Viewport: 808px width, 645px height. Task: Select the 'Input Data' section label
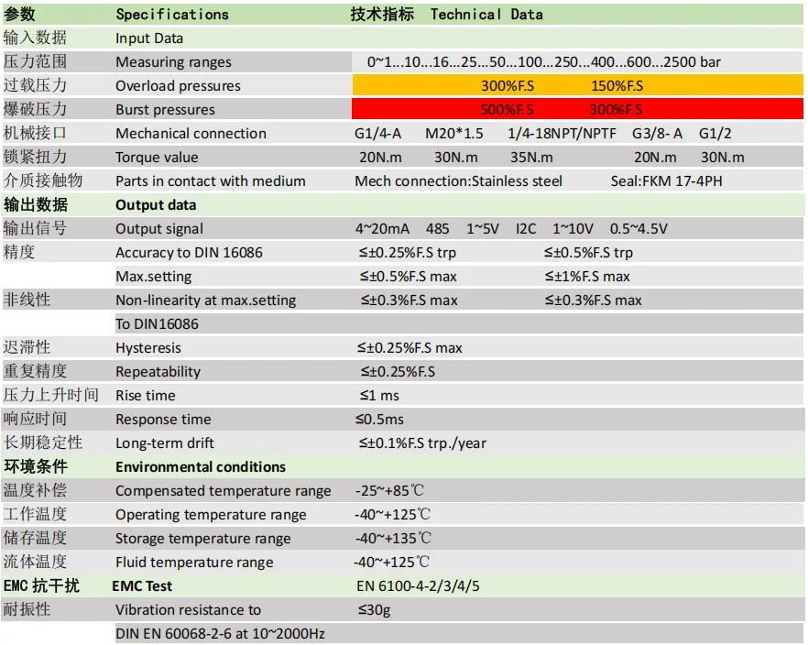coord(149,38)
